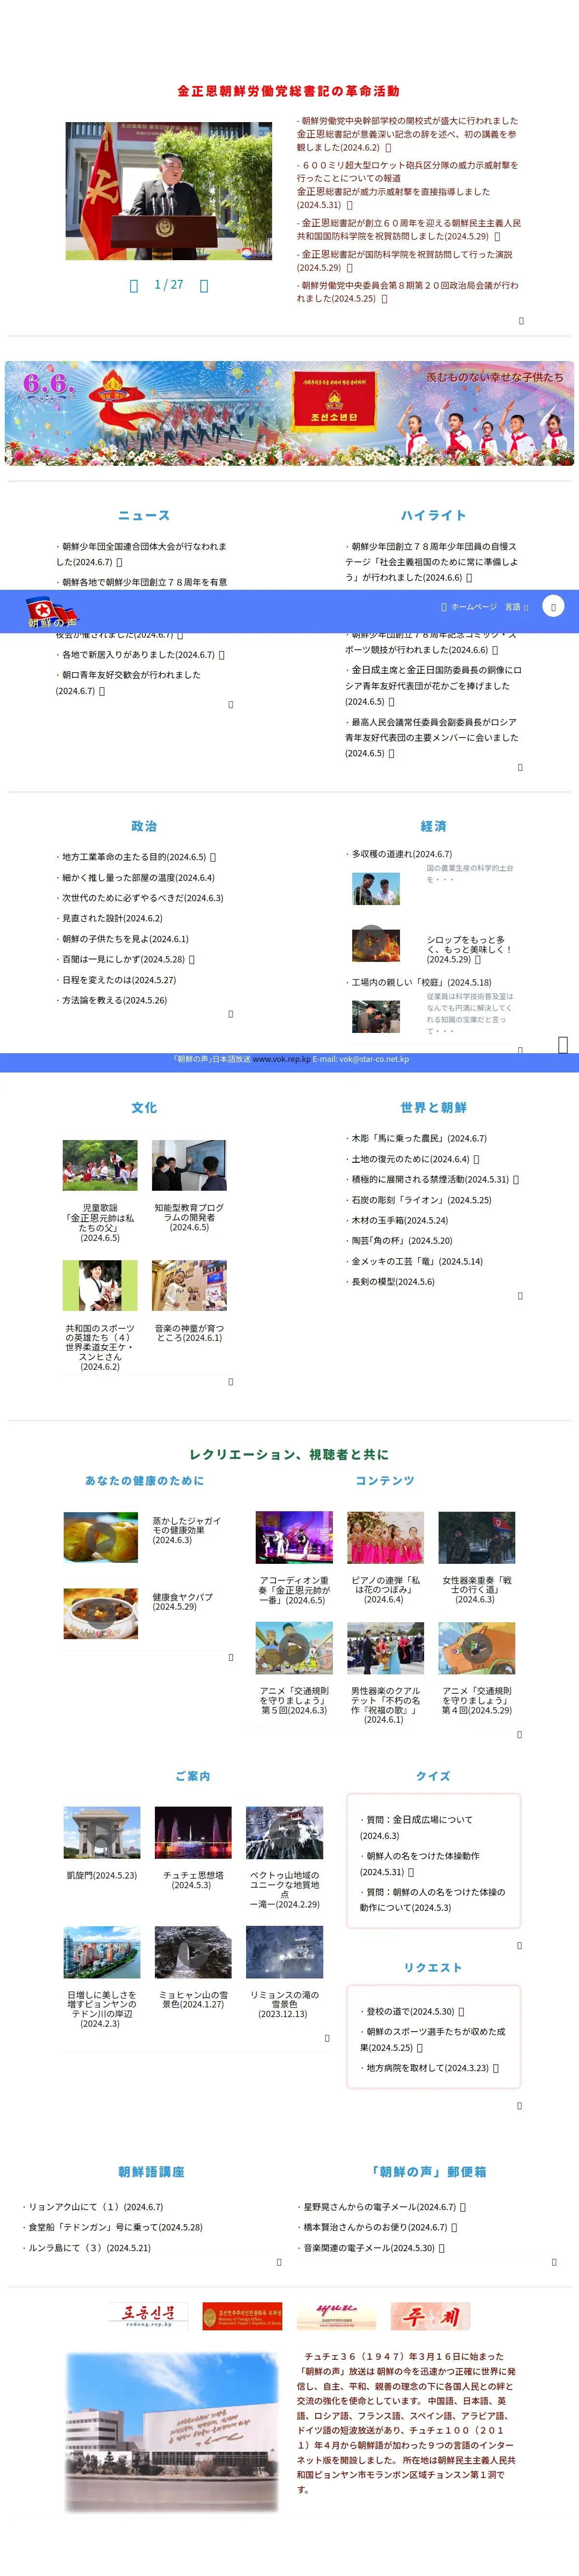Screen dimensions: 579x2576
Task: Click more icon under the 郵便箱 list
Action: pos(554,2262)
